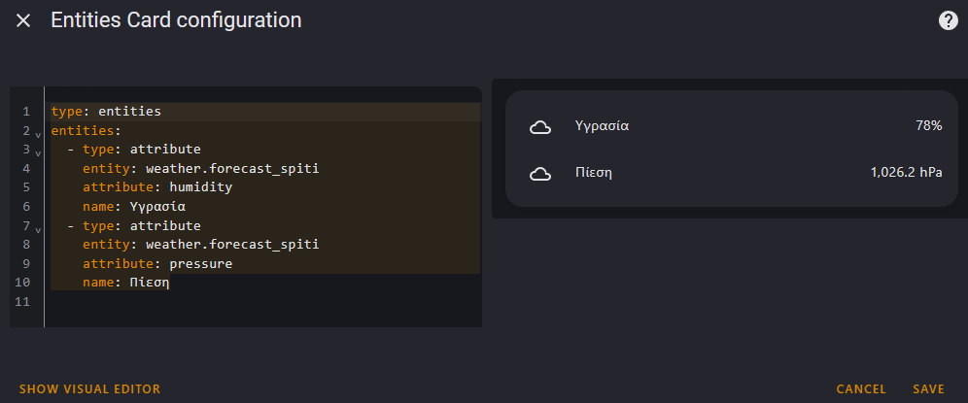Image resolution: width=968 pixels, height=403 pixels.
Task: Click the 78% humidity value
Action: pyautogui.click(x=928, y=126)
